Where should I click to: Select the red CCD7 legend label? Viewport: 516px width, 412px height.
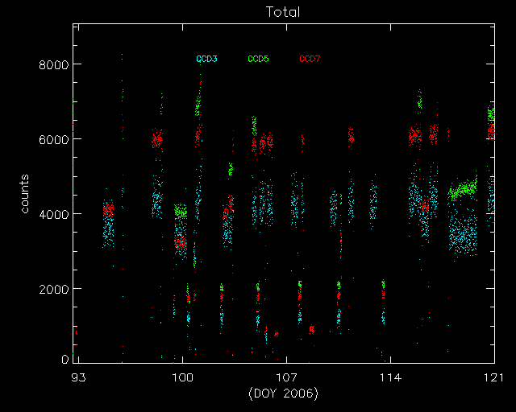310,59
